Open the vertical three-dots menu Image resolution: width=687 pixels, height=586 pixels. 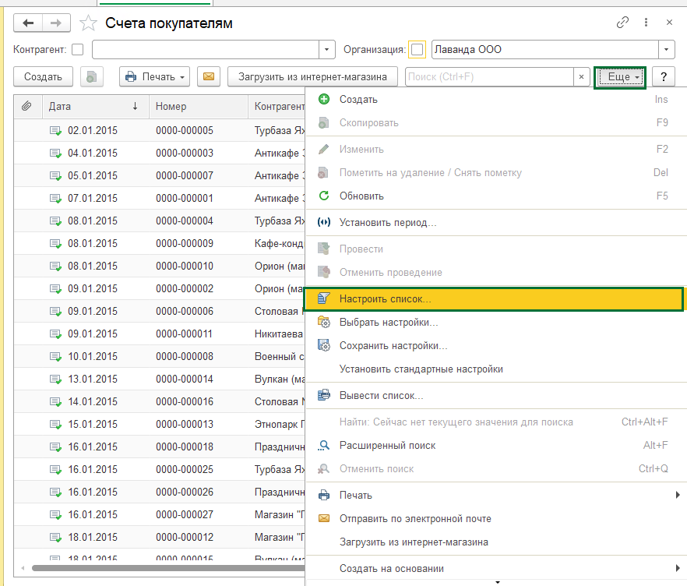coord(646,23)
